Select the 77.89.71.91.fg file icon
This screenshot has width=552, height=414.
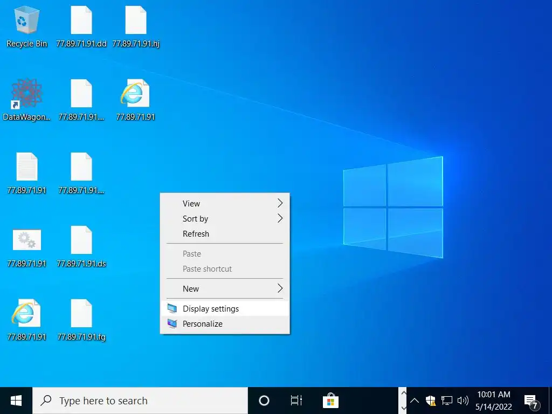(81, 320)
